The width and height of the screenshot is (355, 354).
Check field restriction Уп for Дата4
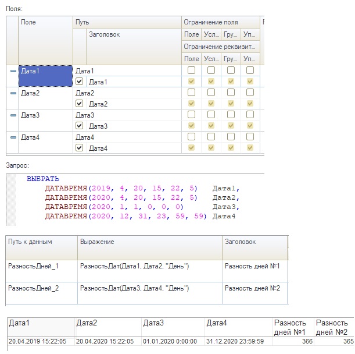(250, 137)
